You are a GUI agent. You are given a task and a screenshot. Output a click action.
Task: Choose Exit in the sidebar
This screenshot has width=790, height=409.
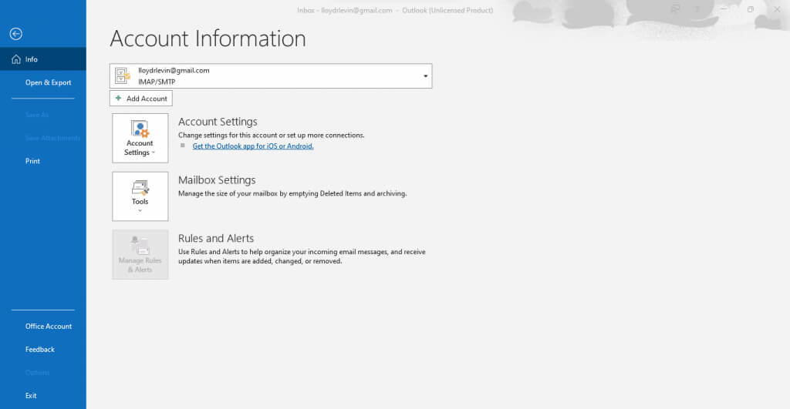pyautogui.click(x=31, y=395)
